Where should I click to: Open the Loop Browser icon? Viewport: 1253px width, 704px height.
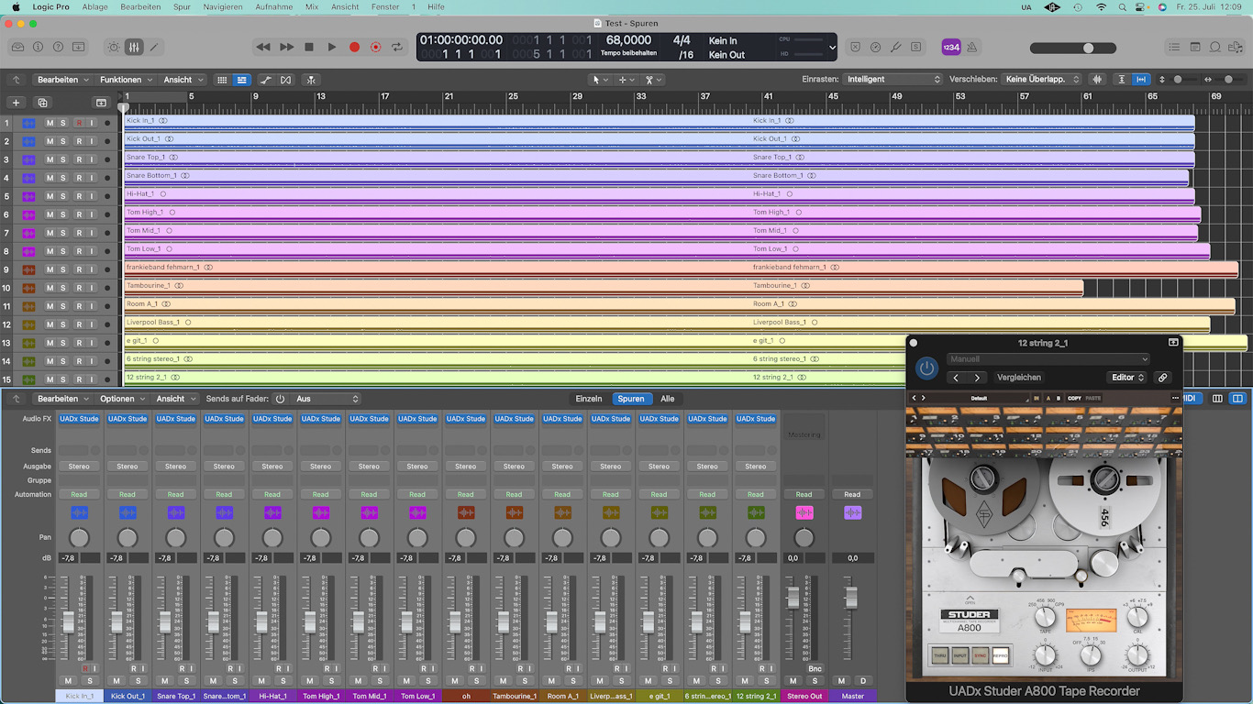[1214, 47]
